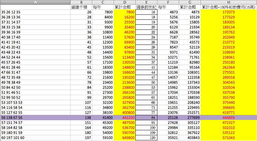
Task: Select cell with value 277699
Action: pyautogui.click(x=190, y=118)
